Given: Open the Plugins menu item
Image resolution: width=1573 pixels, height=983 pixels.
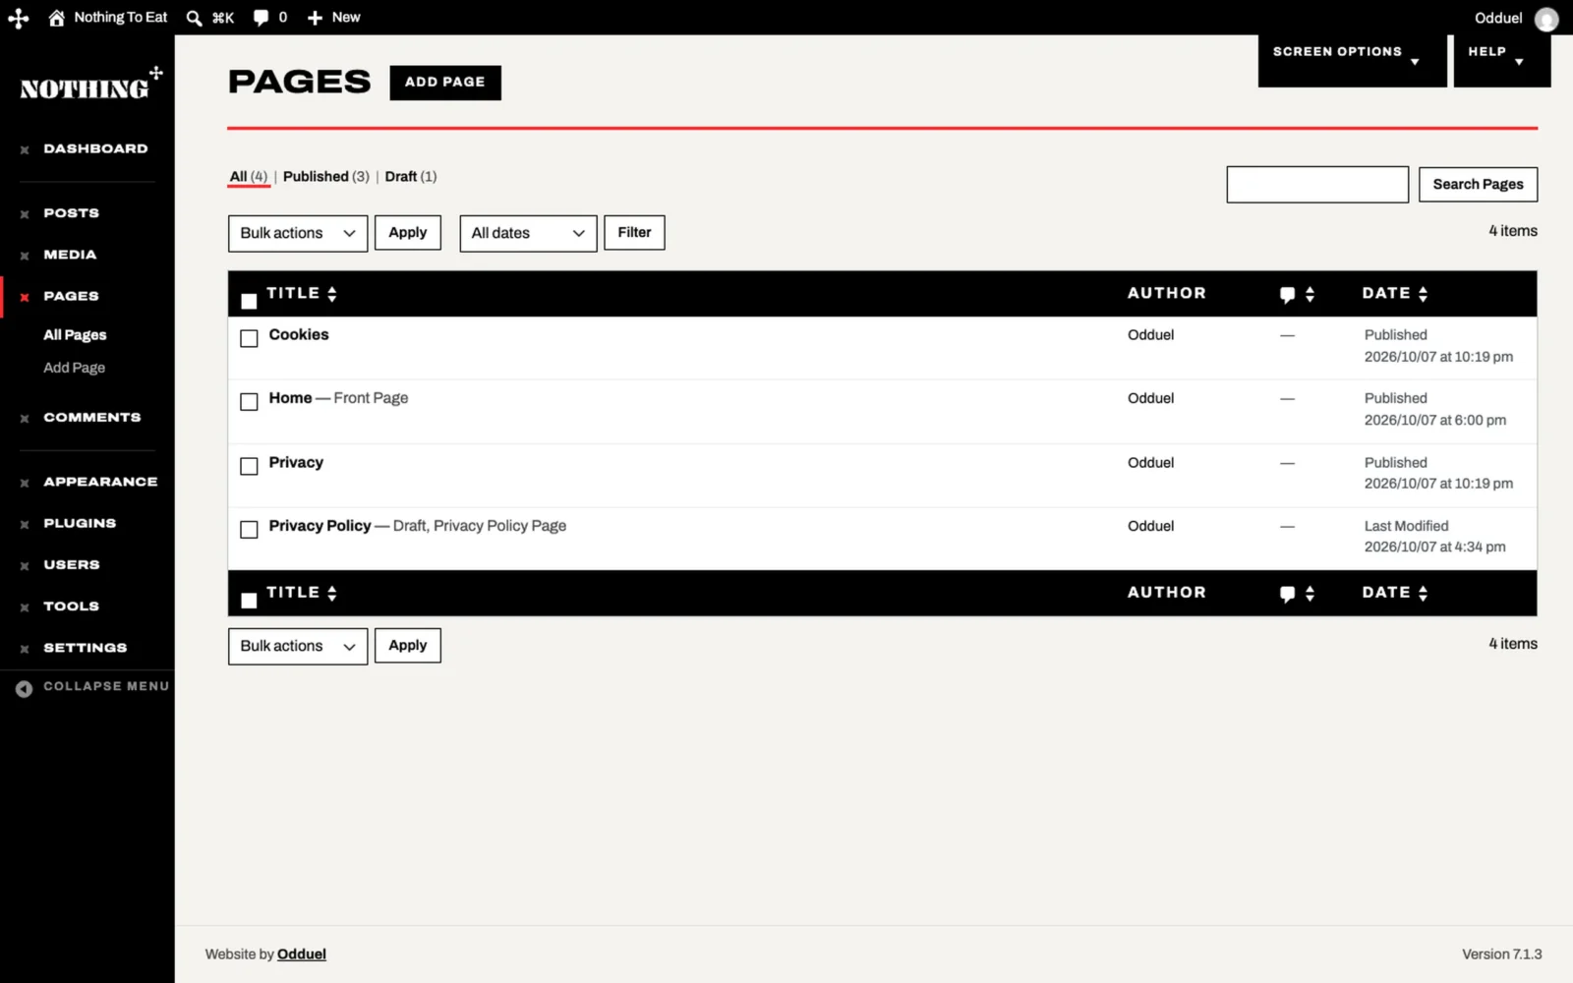Looking at the screenshot, I should (80, 523).
